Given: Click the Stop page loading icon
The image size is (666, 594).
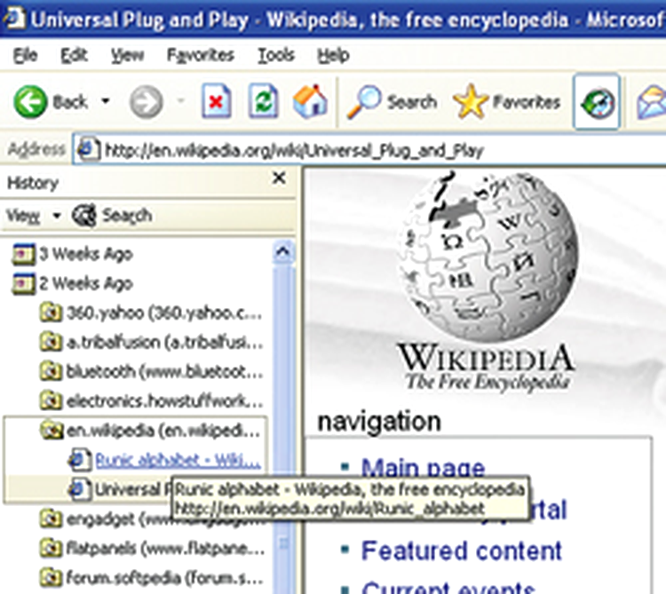Looking at the screenshot, I should (216, 101).
